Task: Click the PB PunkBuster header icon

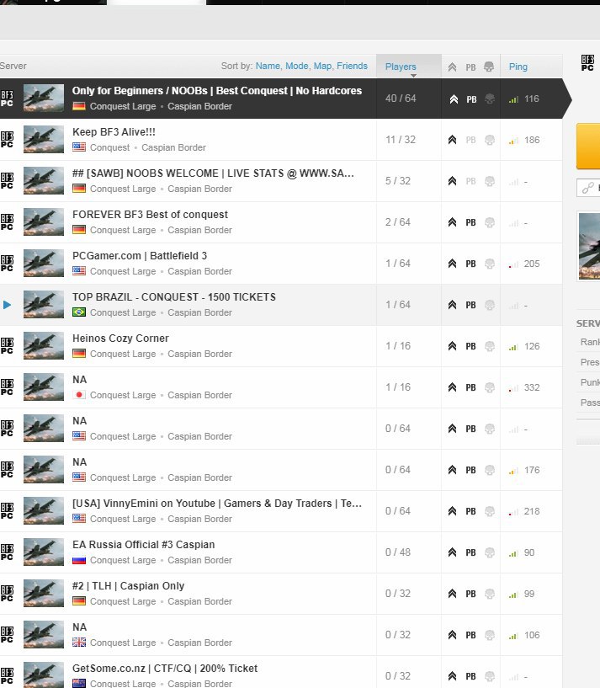Action: 470,67
